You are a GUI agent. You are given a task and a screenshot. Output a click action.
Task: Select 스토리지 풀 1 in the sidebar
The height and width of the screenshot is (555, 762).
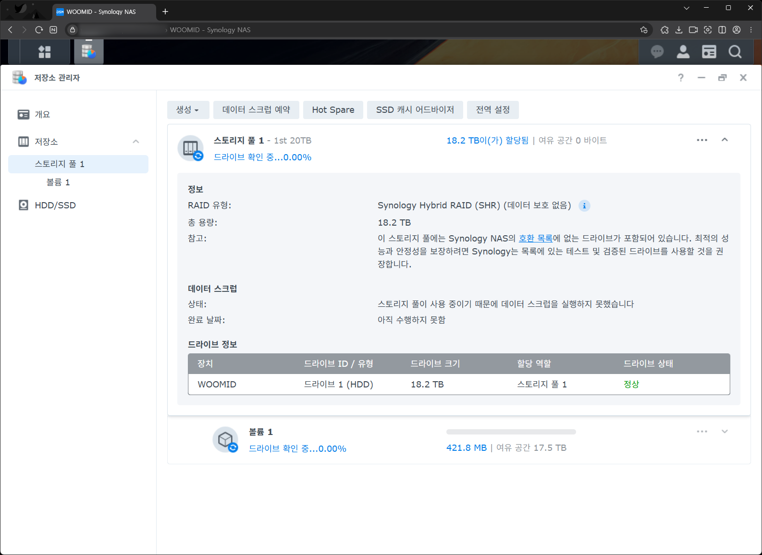pyautogui.click(x=78, y=164)
